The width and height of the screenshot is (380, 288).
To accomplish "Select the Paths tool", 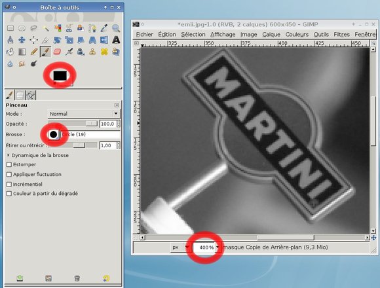I will [92, 28].
